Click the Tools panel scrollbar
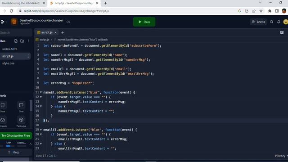Image resolution: width=288 pixels, height=162 pixels. pos(31,106)
